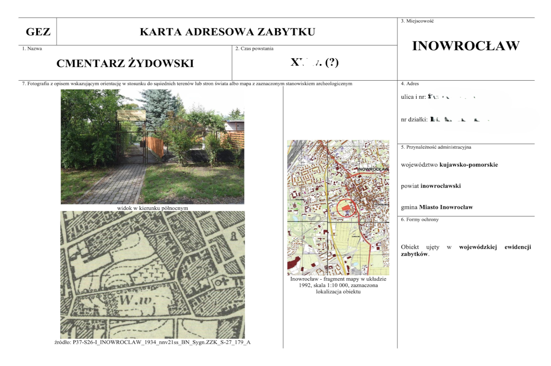Screen dimensions: 551x366
Task: Open the cemetery gate photograph
Action: 152,146
